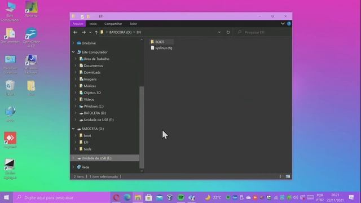
Task: Select Unidade de USB (E:) highlighted row
Action: coord(105,158)
